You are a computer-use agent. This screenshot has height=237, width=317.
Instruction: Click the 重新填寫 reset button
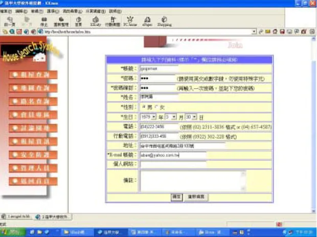196,197
